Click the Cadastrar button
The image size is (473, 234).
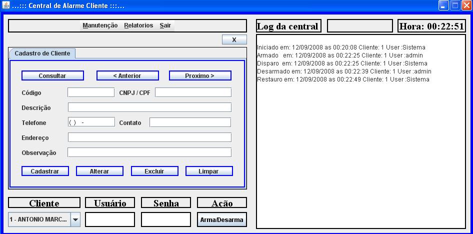45,171
